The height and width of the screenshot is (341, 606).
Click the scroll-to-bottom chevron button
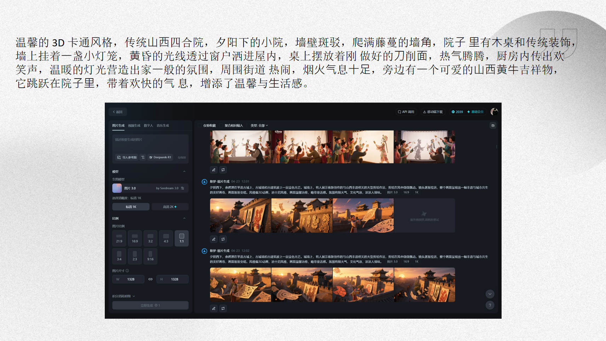pyautogui.click(x=490, y=294)
